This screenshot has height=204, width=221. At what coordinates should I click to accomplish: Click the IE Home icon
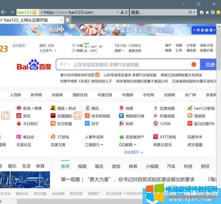[200, 12]
